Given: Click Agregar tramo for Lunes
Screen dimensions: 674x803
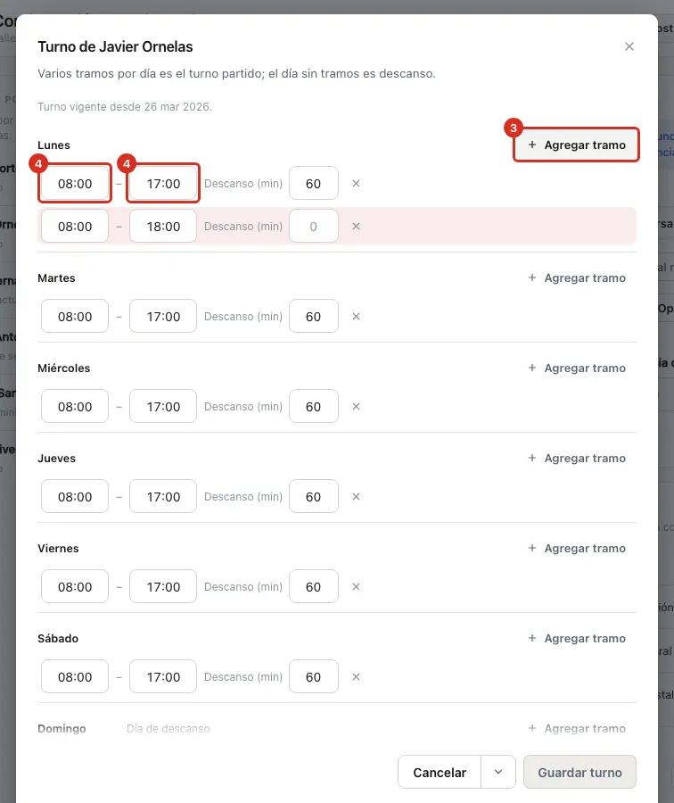Looking at the screenshot, I should coord(577,145).
